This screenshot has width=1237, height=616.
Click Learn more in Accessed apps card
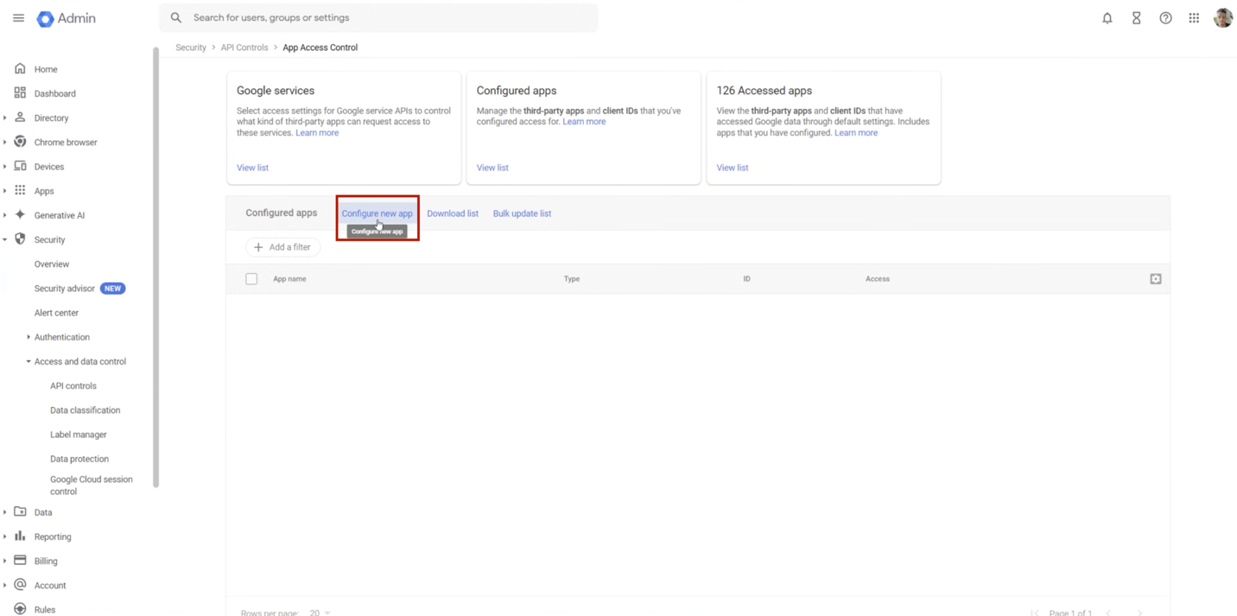click(856, 133)
